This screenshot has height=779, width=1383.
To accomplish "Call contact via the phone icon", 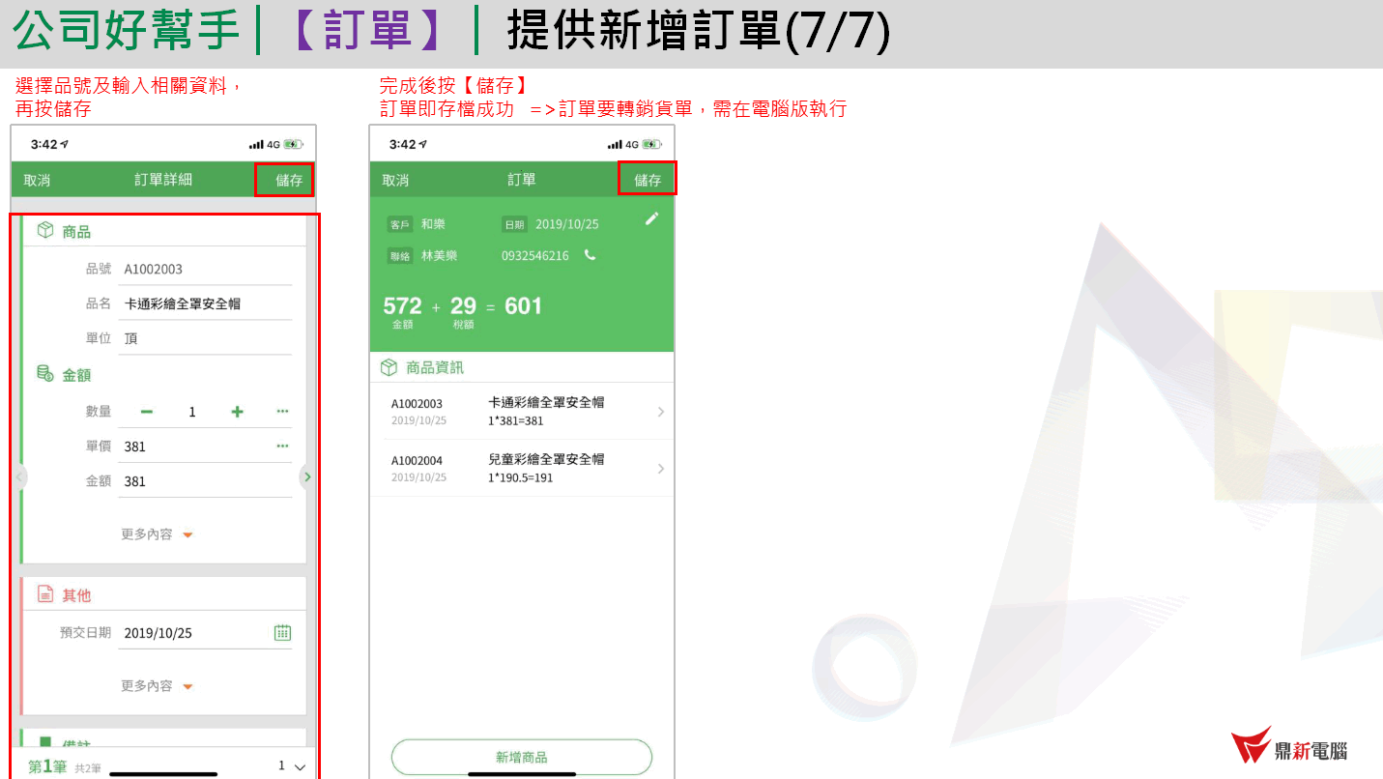I will (x=590, y=255).
